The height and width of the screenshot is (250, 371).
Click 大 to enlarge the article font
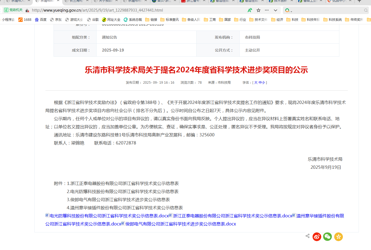(256, 82)
